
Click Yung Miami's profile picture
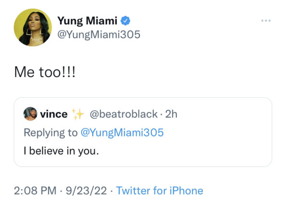pyautogui.click(x=33, y=27)
